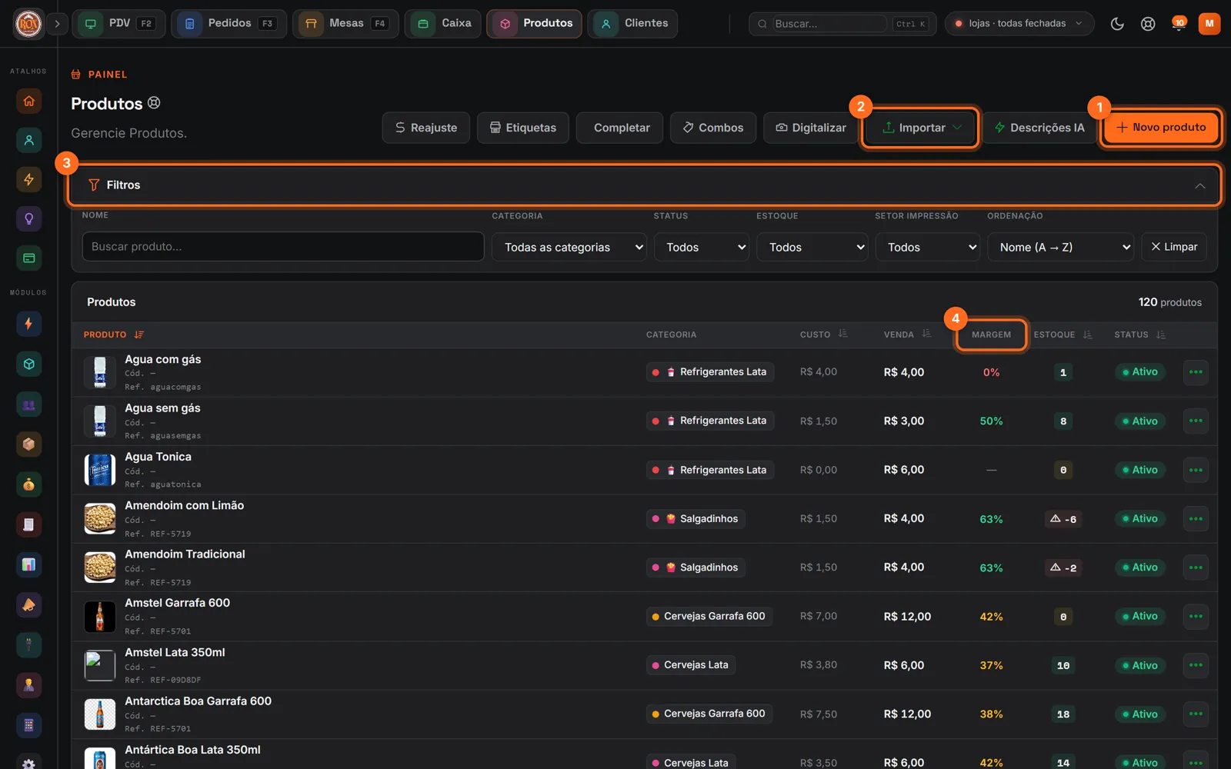Sort products by VENDA column
The height and width of the screenshot is (769, 1231).
(x=927, y=334)
